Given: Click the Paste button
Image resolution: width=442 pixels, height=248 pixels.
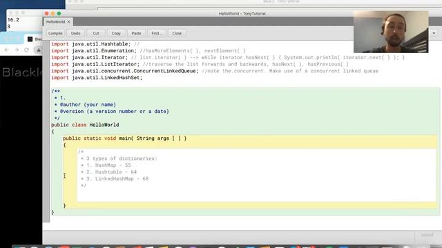Looking at the screenshot, I should (136, 33).
